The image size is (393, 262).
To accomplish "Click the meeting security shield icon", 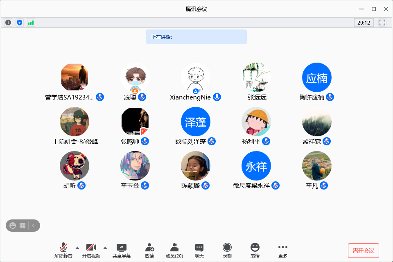I will (x=19, y=23).
